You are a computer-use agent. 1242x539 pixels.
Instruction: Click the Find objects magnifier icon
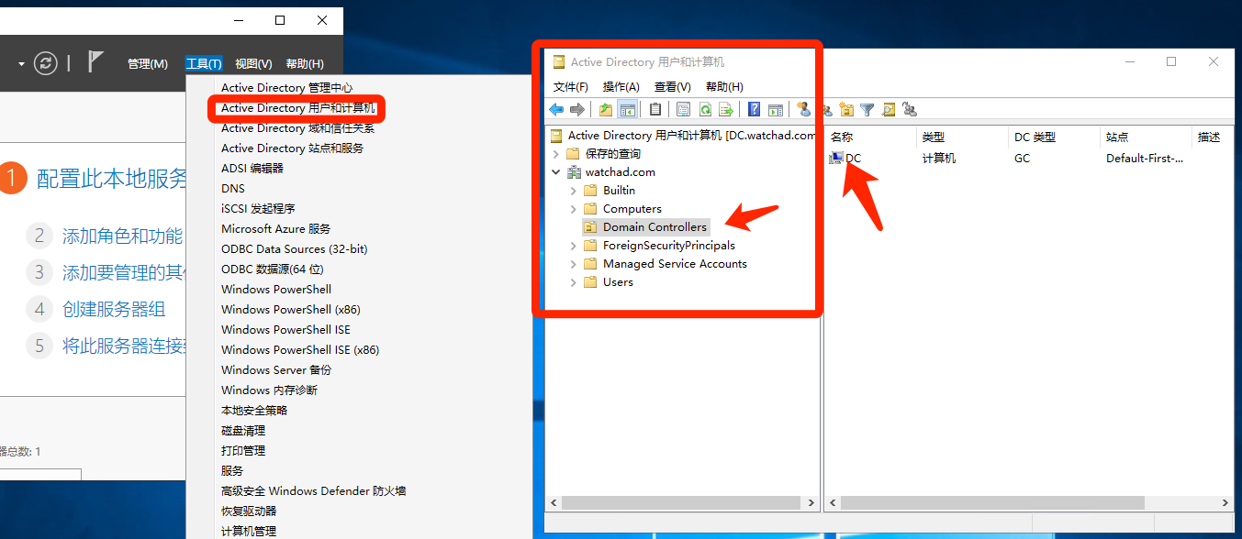click(889, 110)
